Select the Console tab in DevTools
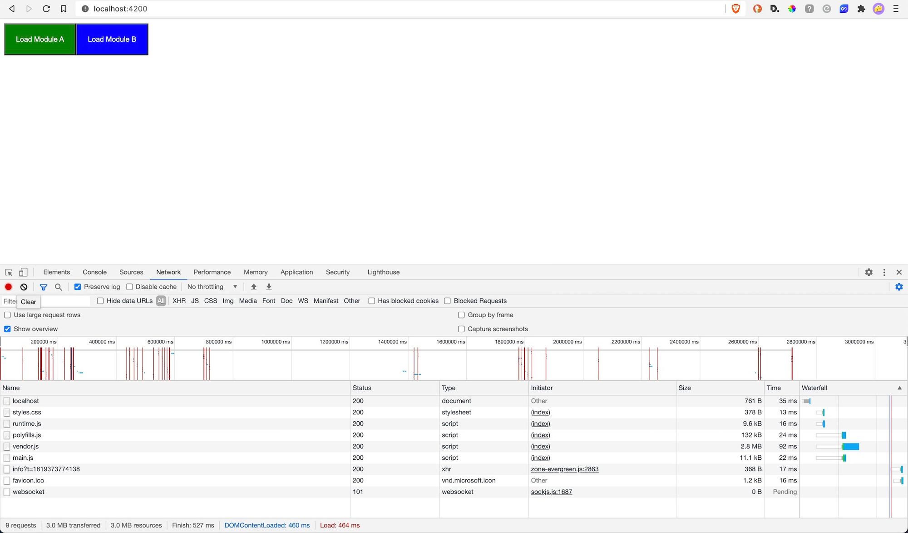Image resolution: width=908 pixels, height=533 pixels. [x=94, y=272]
